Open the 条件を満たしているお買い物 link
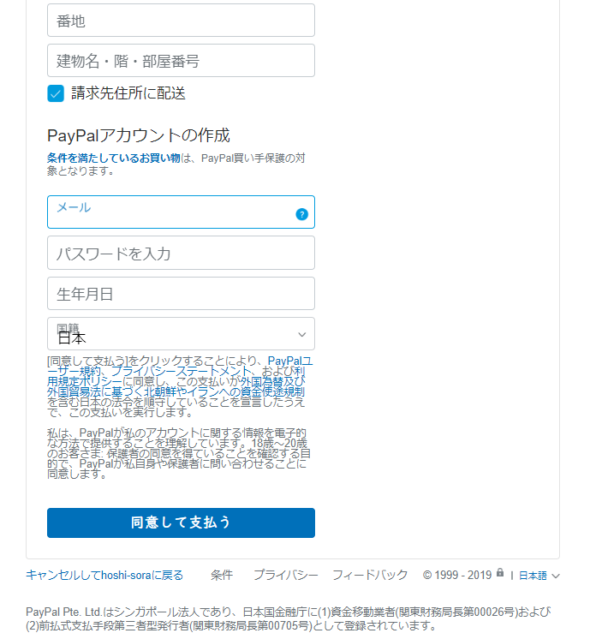This screenshot has width=596, height=633. pyautogui.click(x=114, y=158)
